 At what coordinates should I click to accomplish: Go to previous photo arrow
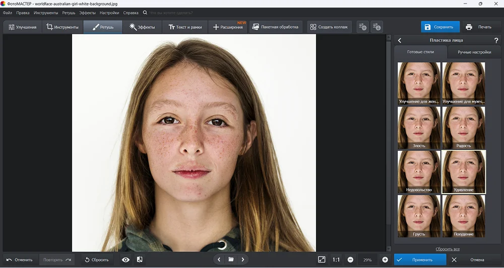(219, 259)
